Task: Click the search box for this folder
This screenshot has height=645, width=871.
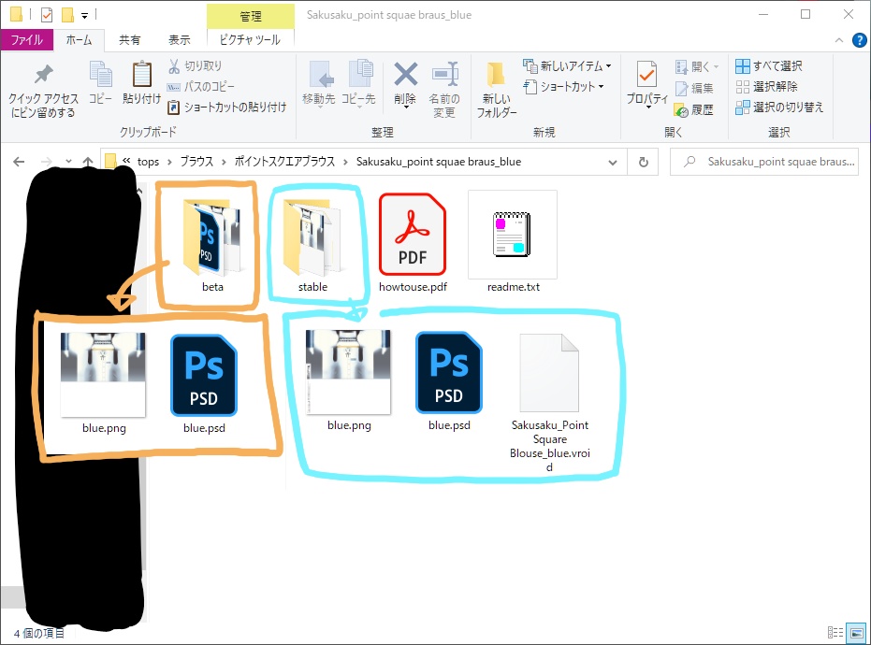Action: coord(764,162)
